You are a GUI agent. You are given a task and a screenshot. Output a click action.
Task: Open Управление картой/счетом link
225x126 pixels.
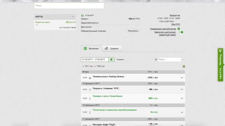(163, 29)
